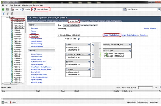
Task: Open Licensed Features under Software
Action: click(x=37, y=54)
